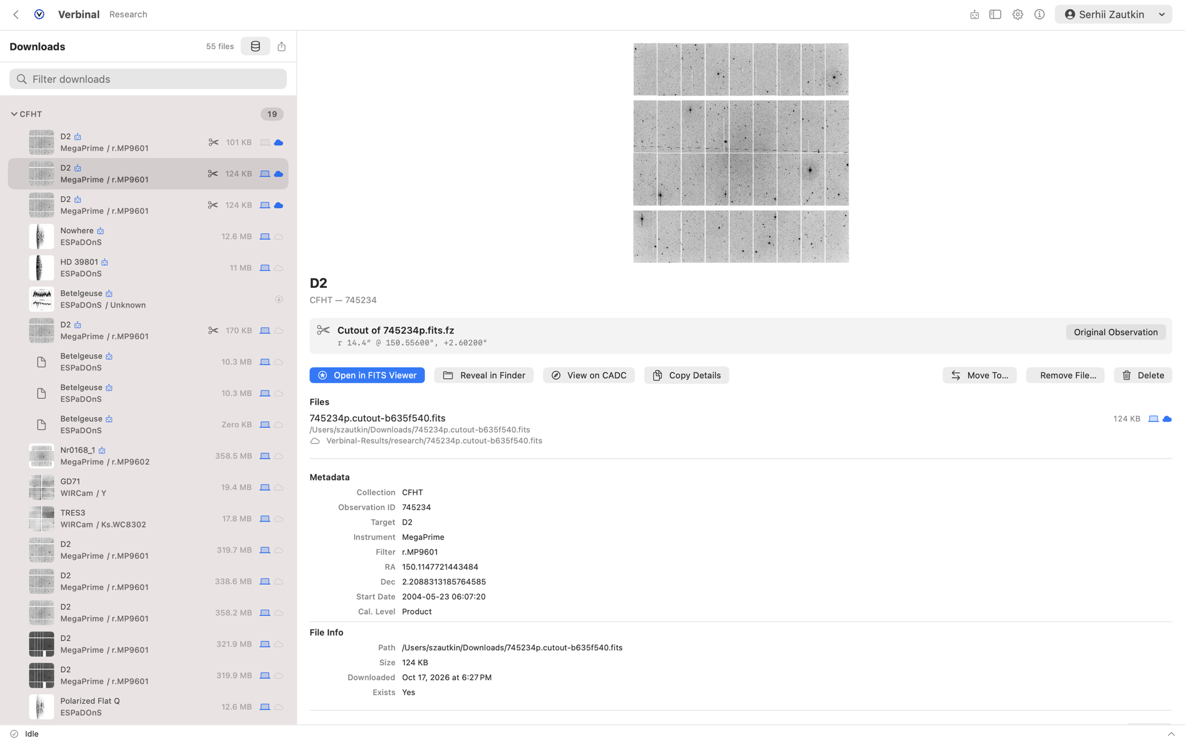Click the laptop icon in the TRES3 row
The image size is (1185, 741).
pyautogui.click(x=264, y=519)
